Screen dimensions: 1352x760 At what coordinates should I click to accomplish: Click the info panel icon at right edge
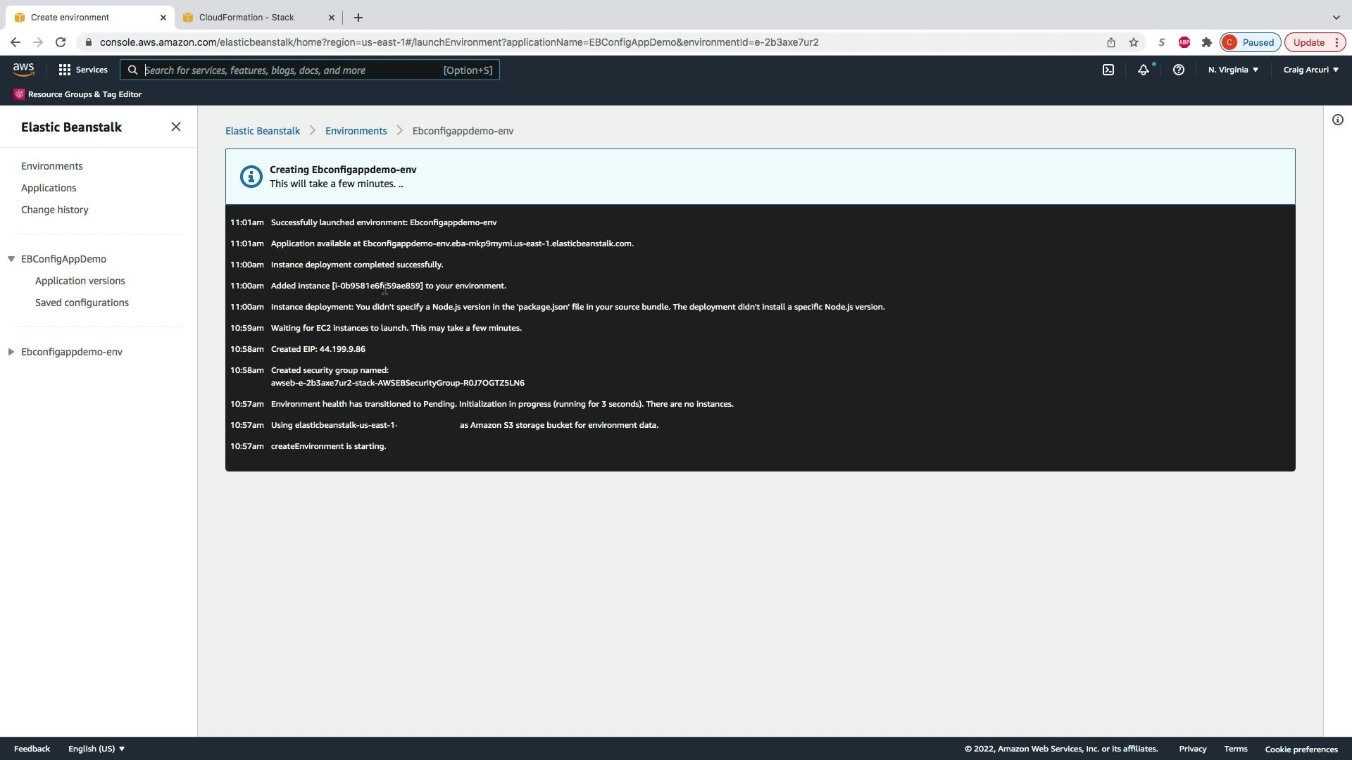(1337, 120)
